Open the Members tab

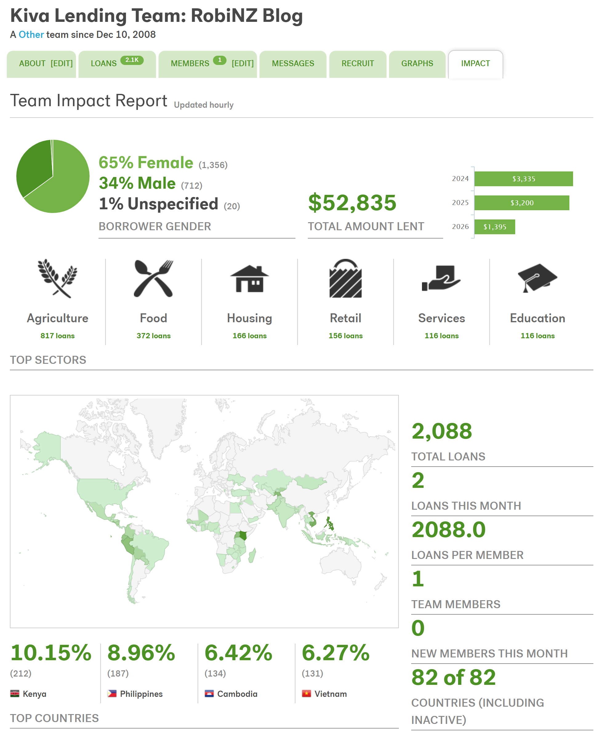(190, 63)
